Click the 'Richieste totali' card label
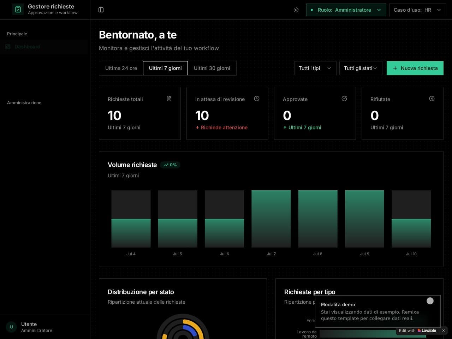Viewport: 452px width, 339px height. tap(125, 99)
